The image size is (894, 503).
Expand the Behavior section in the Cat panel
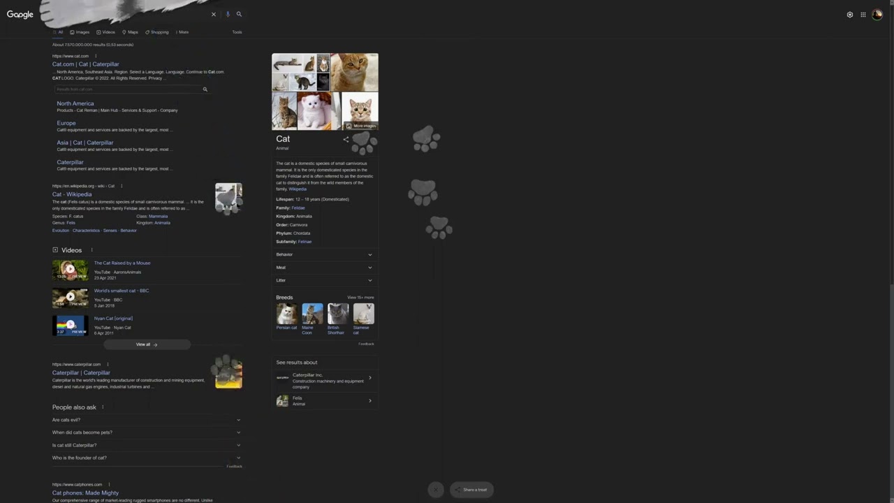[325, 254]
